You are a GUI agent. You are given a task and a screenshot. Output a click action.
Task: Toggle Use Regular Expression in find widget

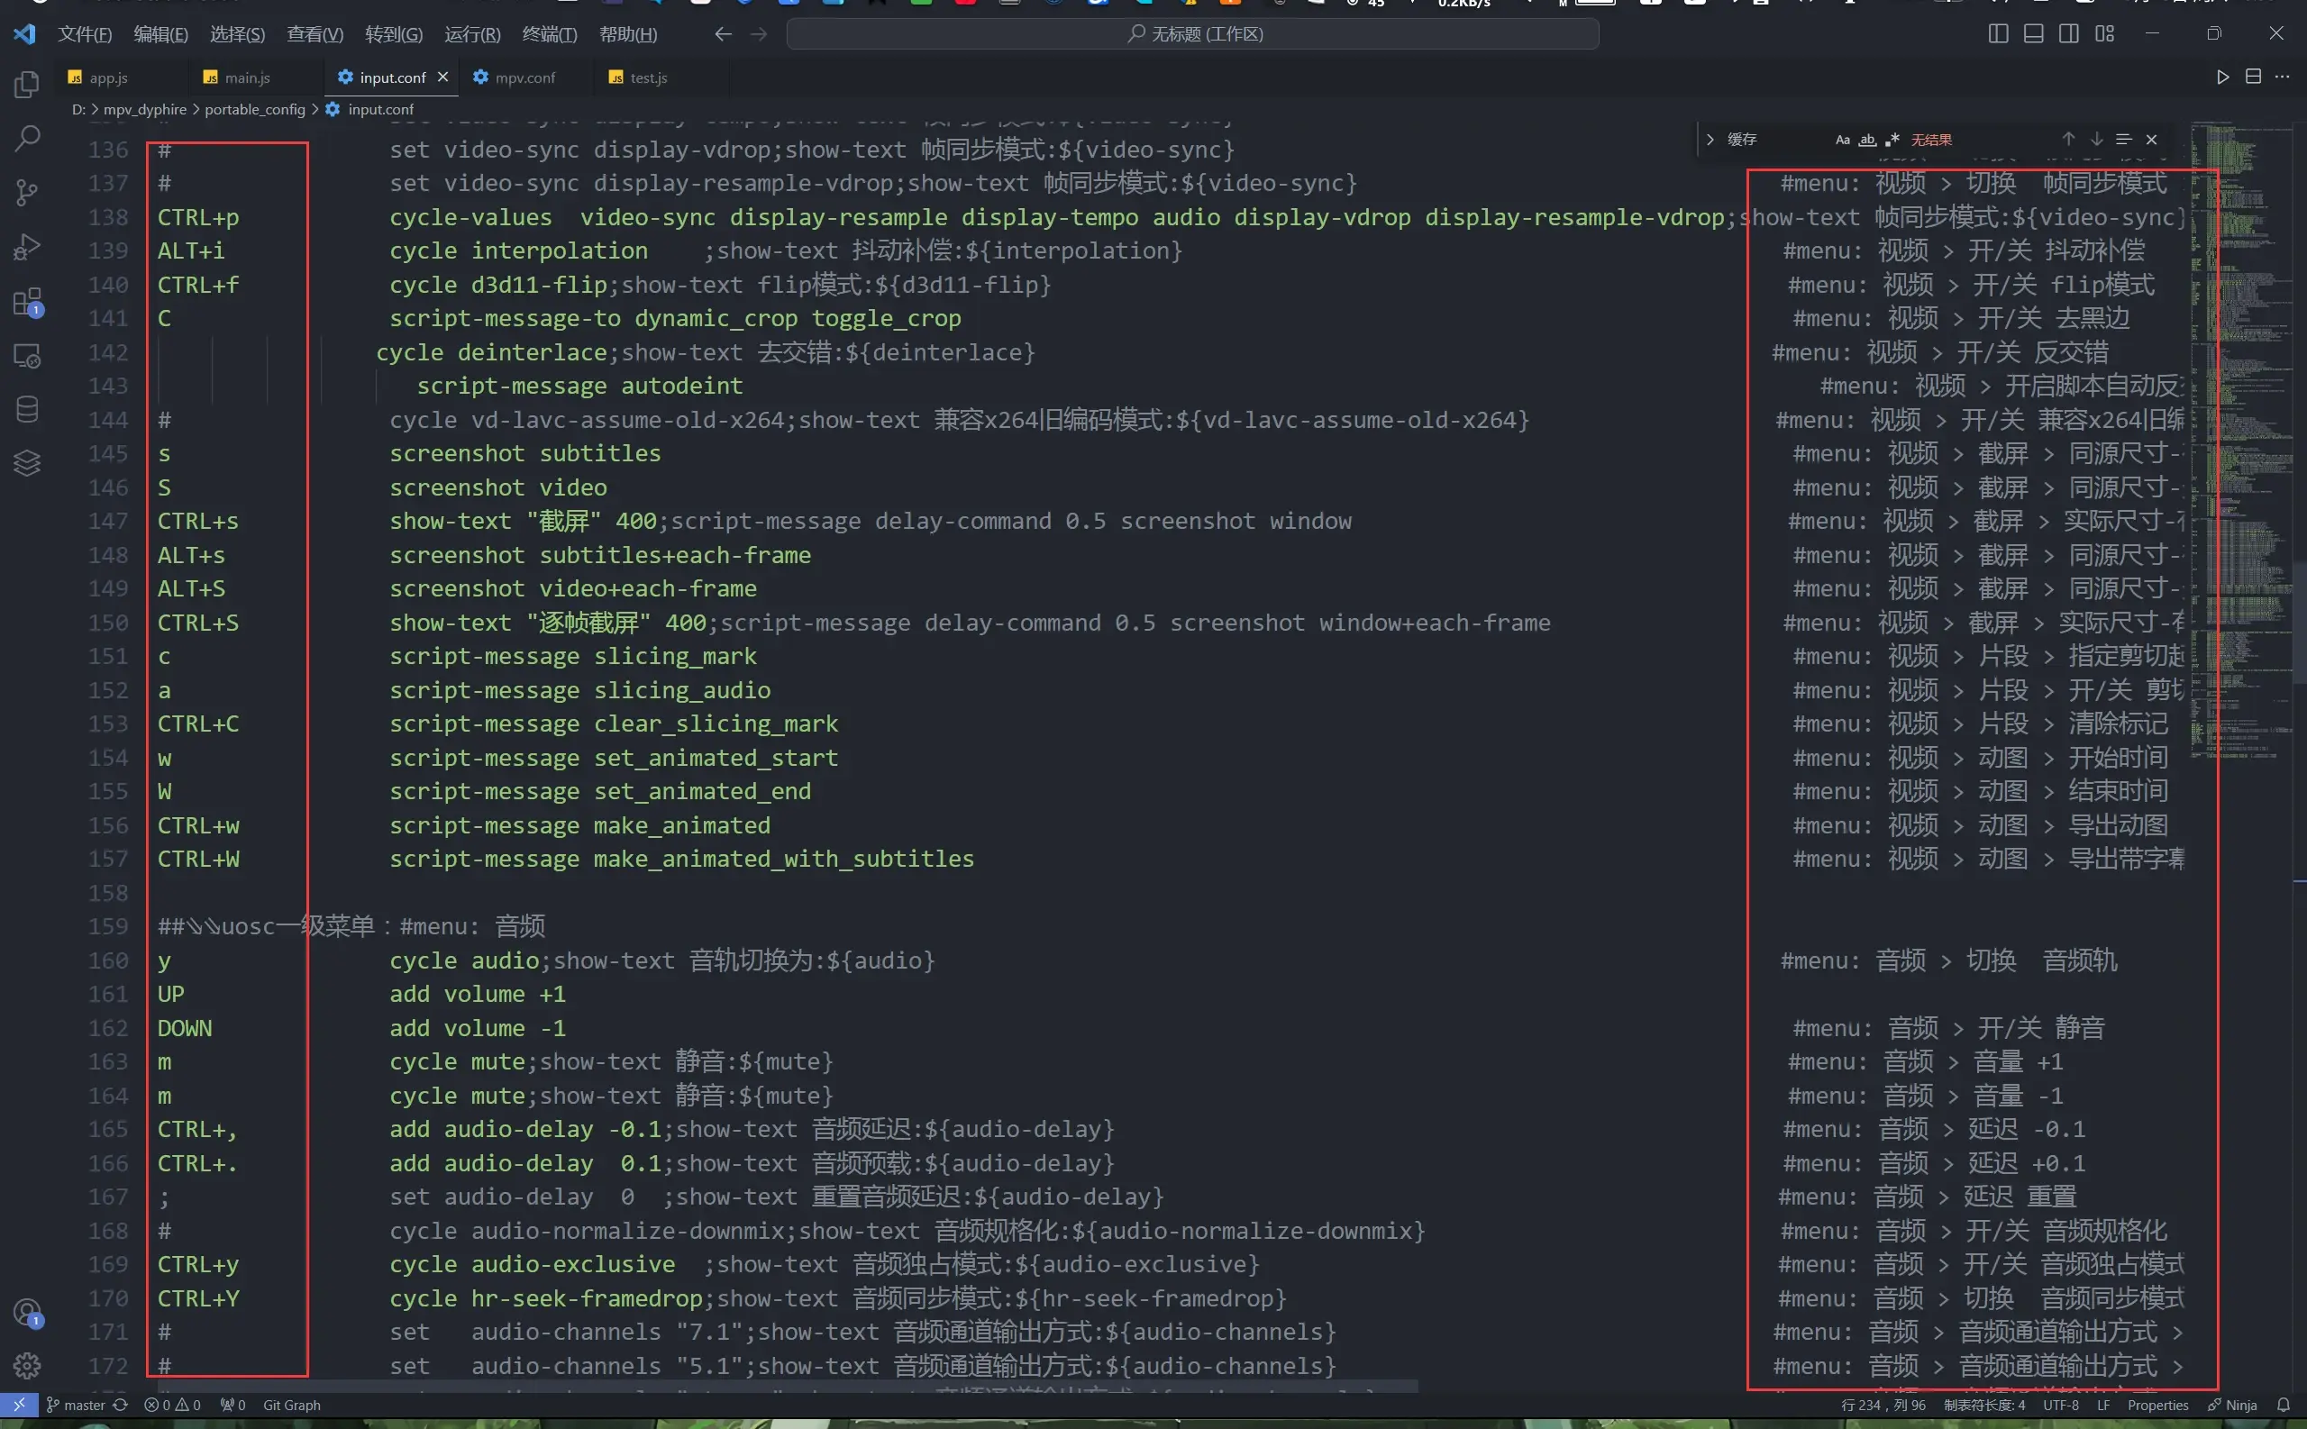1892,140
